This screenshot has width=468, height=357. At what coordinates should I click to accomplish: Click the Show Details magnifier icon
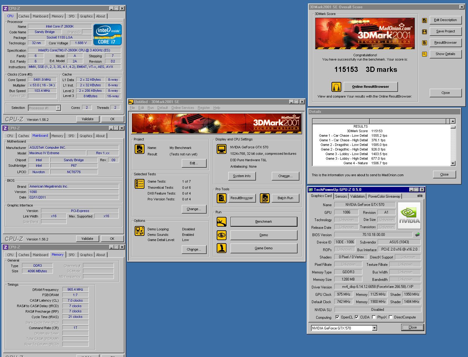(x=424, y=54)
